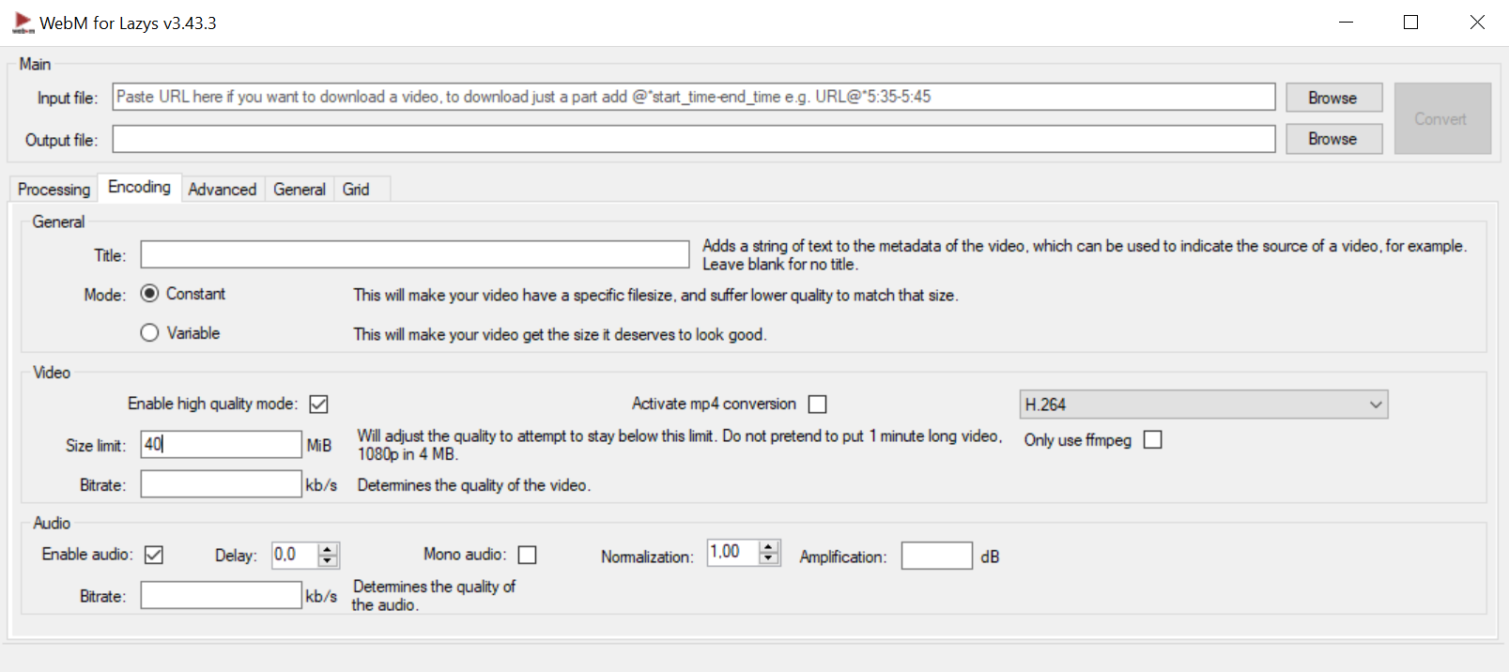Image resolution: width=1509 pixels, height=672 pixels.
Task: Toggle the Enable audio checkbox
Action: (154, 556)
